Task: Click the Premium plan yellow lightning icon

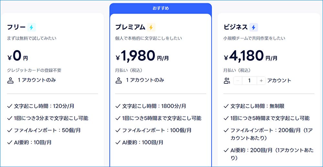Action: pyautogui.click(x=151, y=27)
